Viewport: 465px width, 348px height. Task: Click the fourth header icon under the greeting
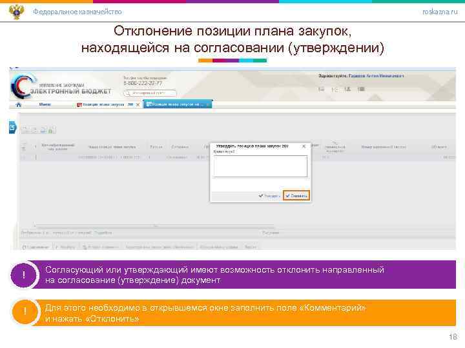coord(361,89)
